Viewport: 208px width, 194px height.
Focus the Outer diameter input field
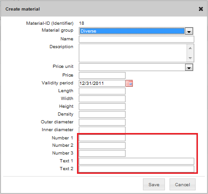point(102,122)
